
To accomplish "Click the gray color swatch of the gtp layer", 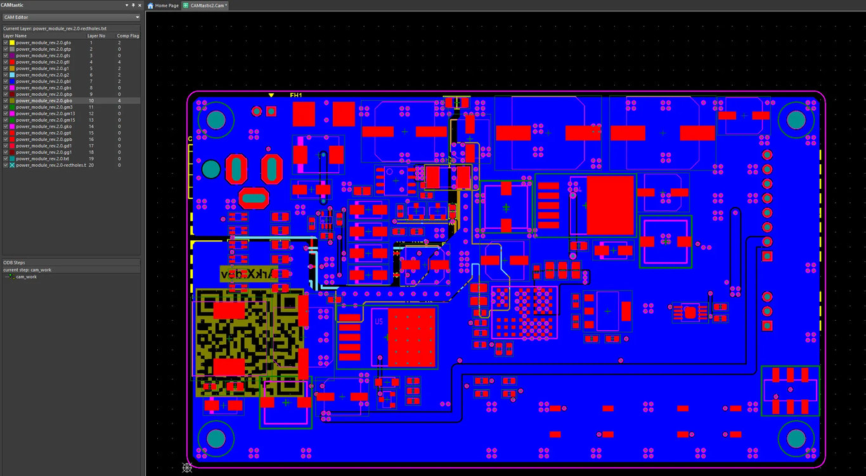I will pyautogui.click(x=12, y=49).
